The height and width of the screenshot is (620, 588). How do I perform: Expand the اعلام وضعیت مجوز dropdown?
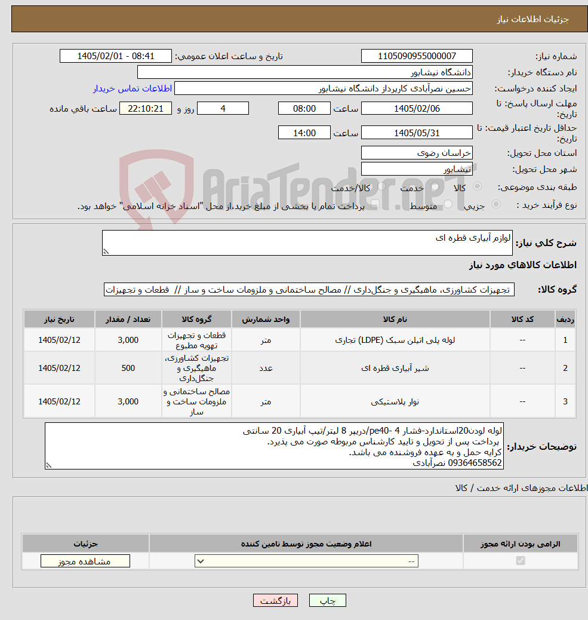tap(306, 561)
